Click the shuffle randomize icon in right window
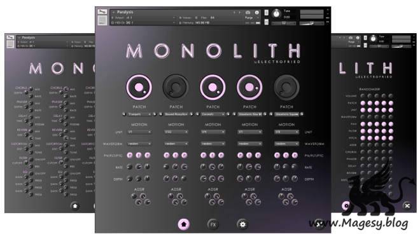 click(x=407, y=205)
